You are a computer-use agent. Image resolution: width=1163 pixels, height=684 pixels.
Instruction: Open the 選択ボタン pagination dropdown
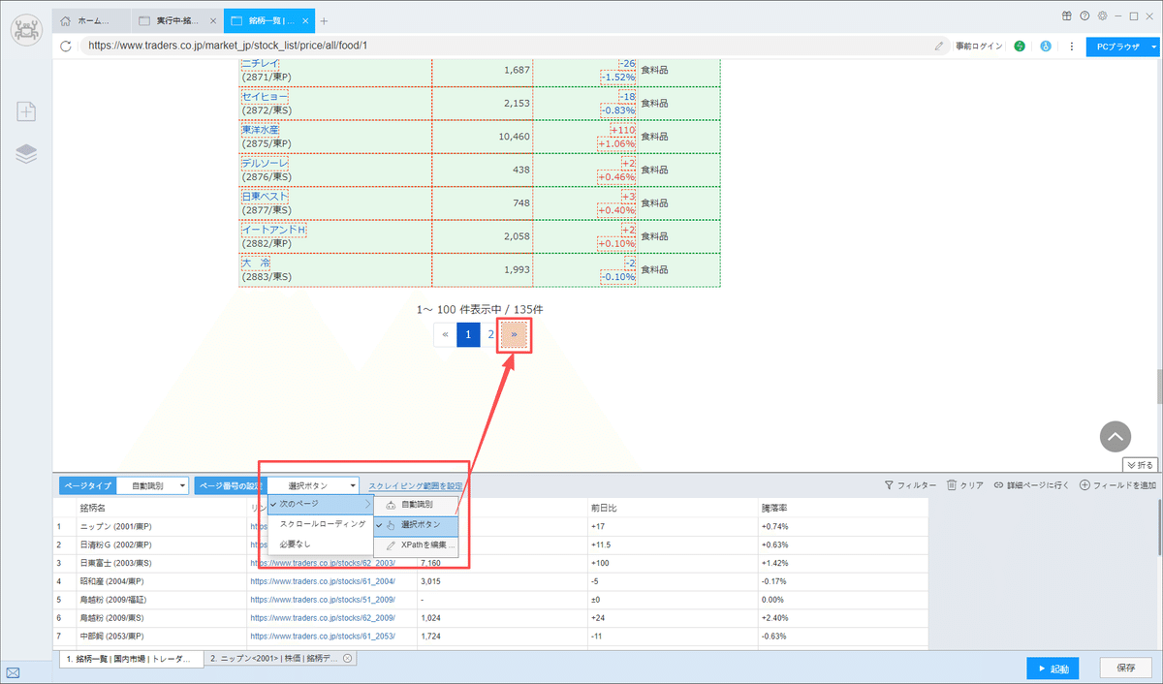(x=313, y=485)
